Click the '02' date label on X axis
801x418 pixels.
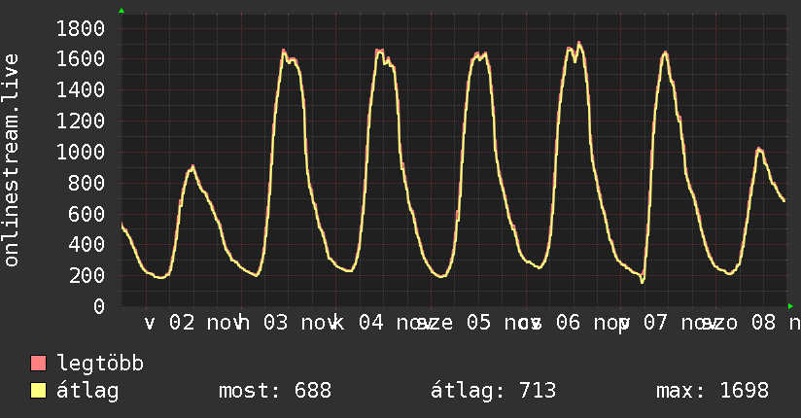tap(182, 323)
